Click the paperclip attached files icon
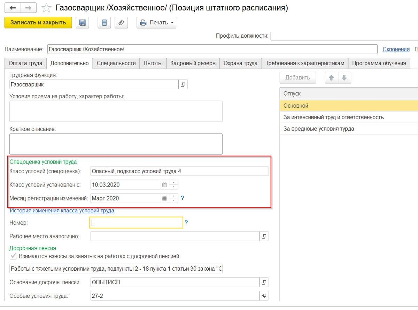418x310 pixels. [x=121, y=23]
